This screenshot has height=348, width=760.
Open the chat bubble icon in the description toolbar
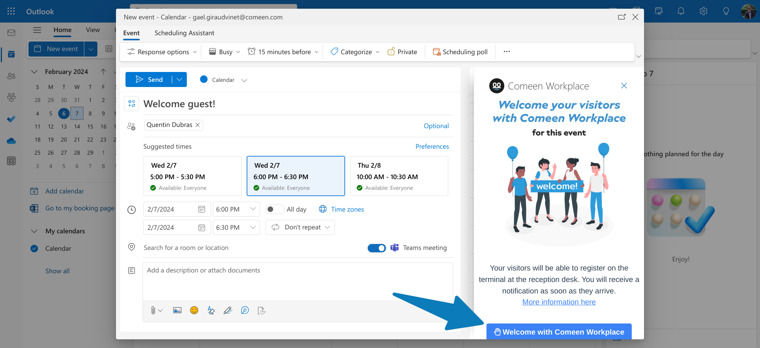pos(245,310)
